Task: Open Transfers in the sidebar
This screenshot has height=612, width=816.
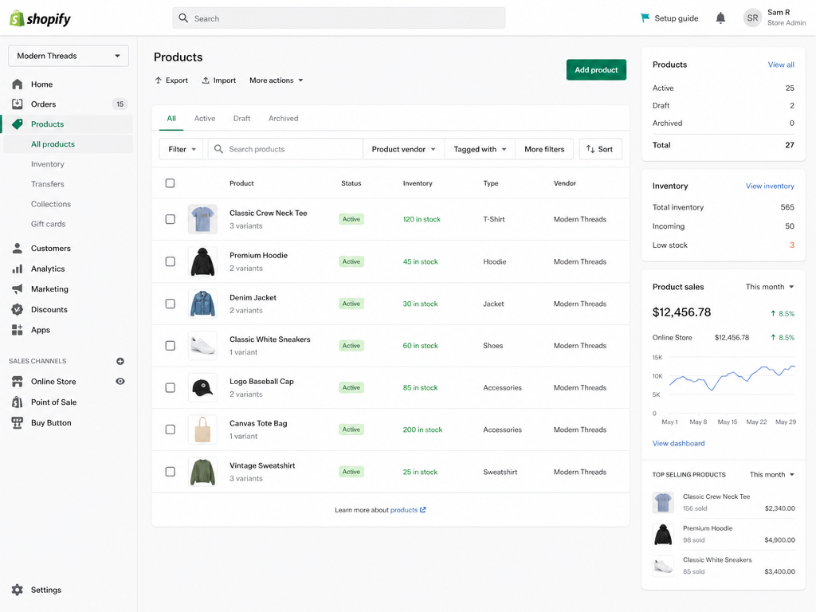Action: (x=47, y=184)
